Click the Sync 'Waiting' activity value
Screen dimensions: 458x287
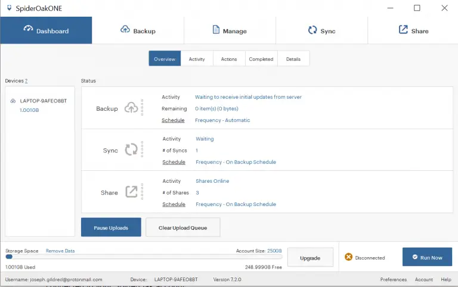[x=205, y=139]
